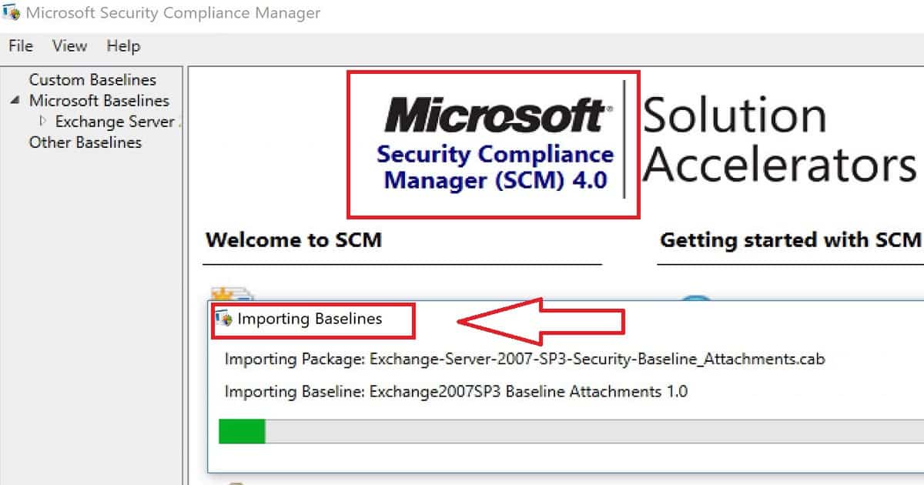
Task: Open the View menu
Action: (69, 46)
